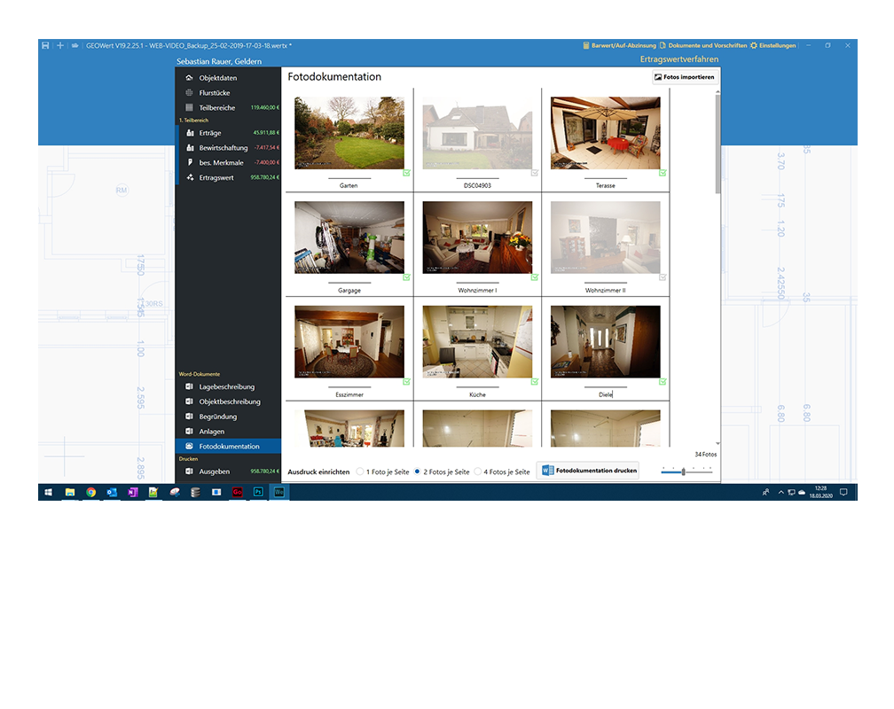Open Barwert/Auf-Abzinsung calculator

click(x=619, y=45)
